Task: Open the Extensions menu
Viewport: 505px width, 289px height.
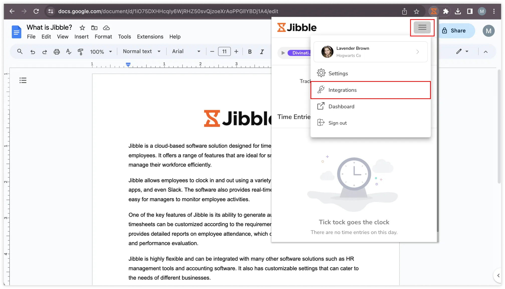Action: point(150,37)
